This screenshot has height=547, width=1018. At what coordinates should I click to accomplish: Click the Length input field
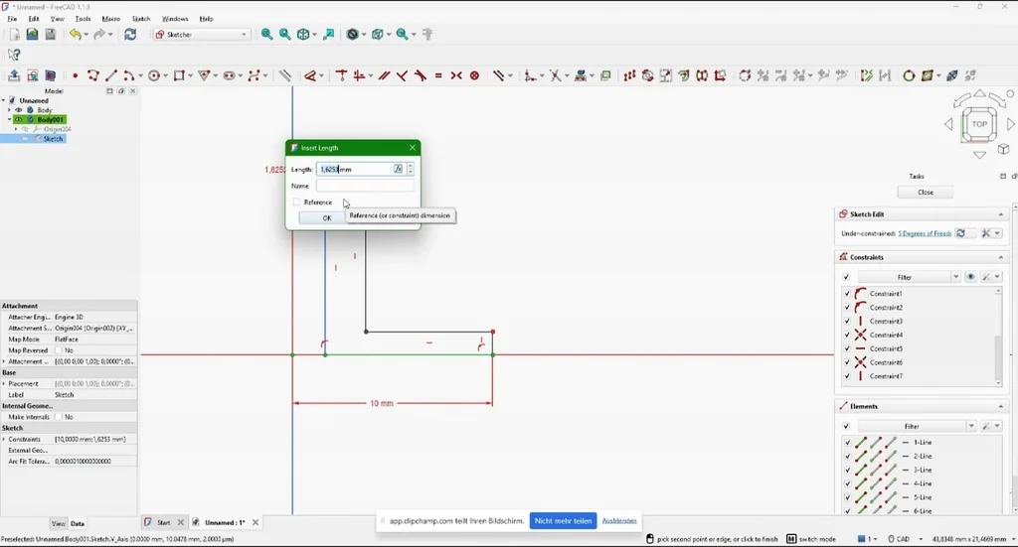pos(357,169)
